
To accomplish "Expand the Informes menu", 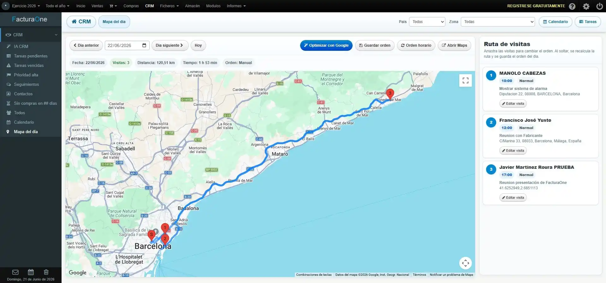I will pos(236,6).
